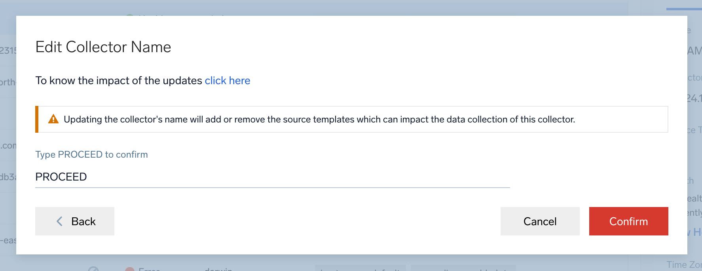Click the collector name warning banner message

click(319, 119)
